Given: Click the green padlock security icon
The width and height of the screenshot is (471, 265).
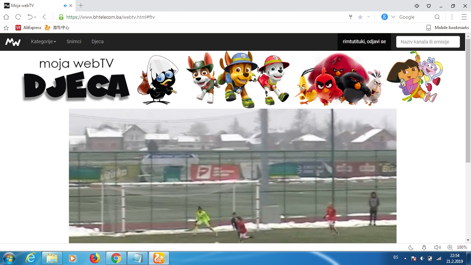Looking at the screenshot, I should (x=61, y=17).
